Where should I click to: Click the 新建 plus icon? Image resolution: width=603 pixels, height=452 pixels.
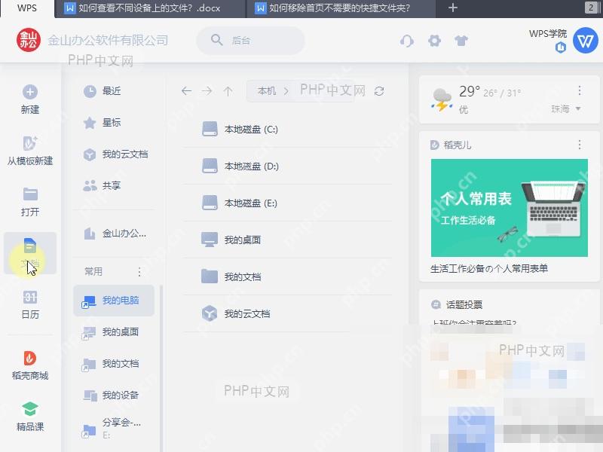coord(30,92)
